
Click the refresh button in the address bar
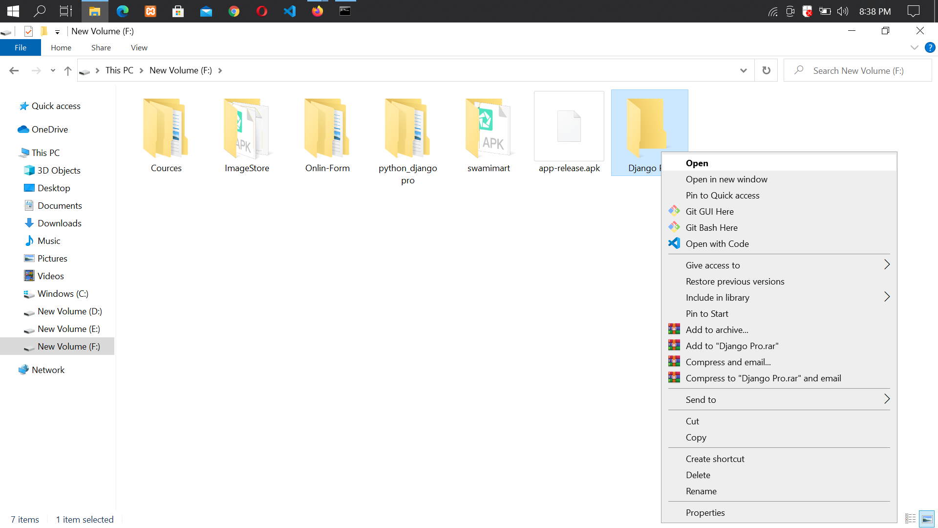click(x=766, y=70)
